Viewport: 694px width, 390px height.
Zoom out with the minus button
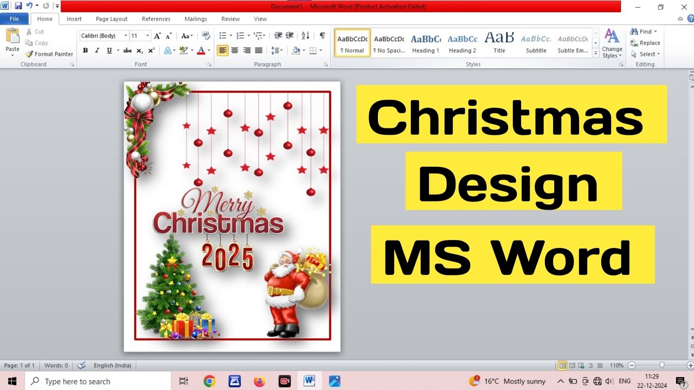point(632,366)
